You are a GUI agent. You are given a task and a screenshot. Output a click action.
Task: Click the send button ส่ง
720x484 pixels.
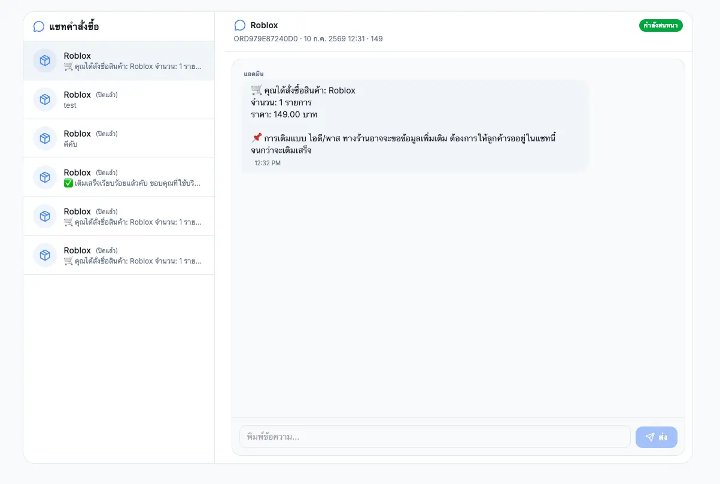(657, 437)
